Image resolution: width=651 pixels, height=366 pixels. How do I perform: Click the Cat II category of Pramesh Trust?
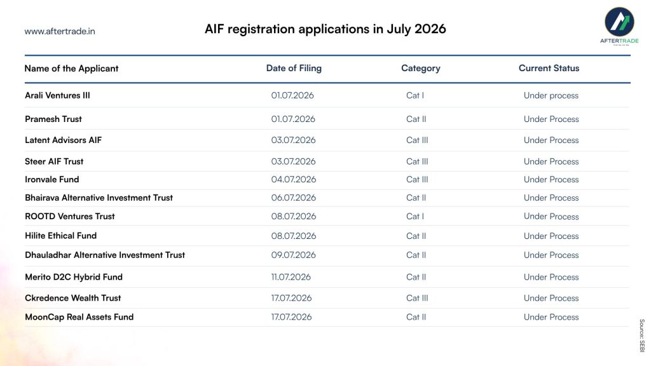click(x=416, y=119)
